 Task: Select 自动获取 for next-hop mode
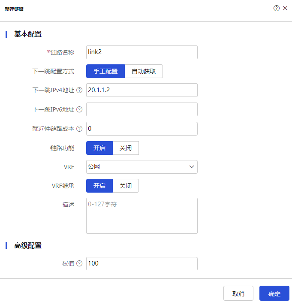click(x=144, y=71)
